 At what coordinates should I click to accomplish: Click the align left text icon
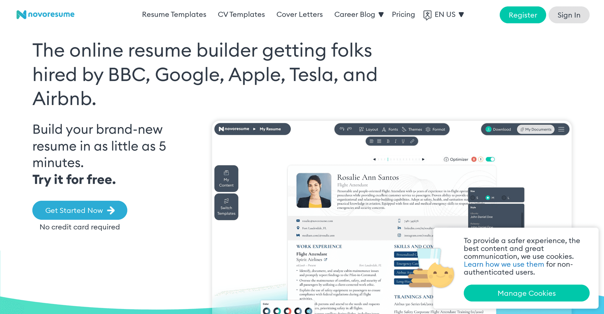[x=372, y=141]
